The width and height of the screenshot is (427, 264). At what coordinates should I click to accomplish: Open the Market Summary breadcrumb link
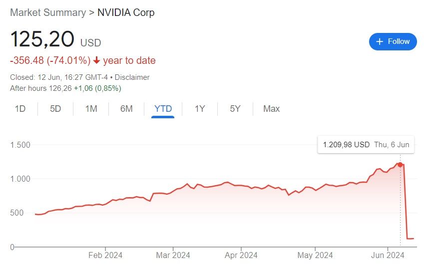[x=48, y=12]
